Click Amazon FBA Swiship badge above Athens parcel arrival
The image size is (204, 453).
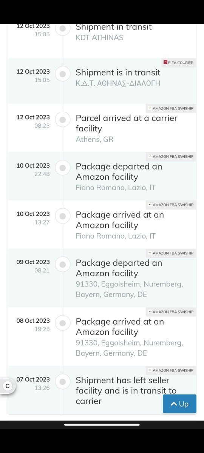pyautogui.click(x=171, y=108)
